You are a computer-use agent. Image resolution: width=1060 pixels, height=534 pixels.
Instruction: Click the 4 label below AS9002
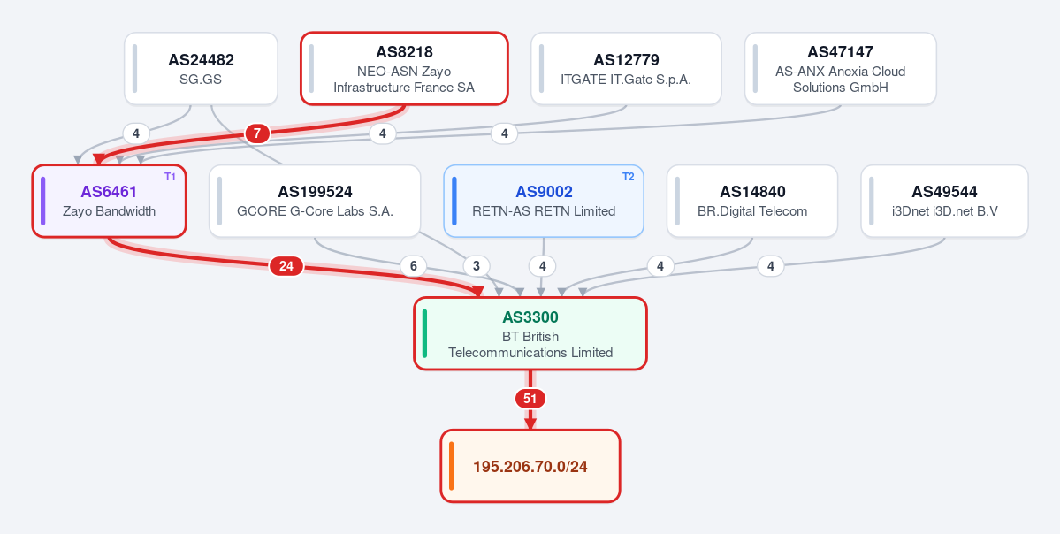542,266
